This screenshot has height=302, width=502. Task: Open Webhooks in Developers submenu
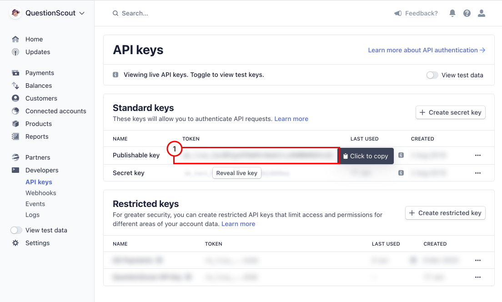pos(40,193)
